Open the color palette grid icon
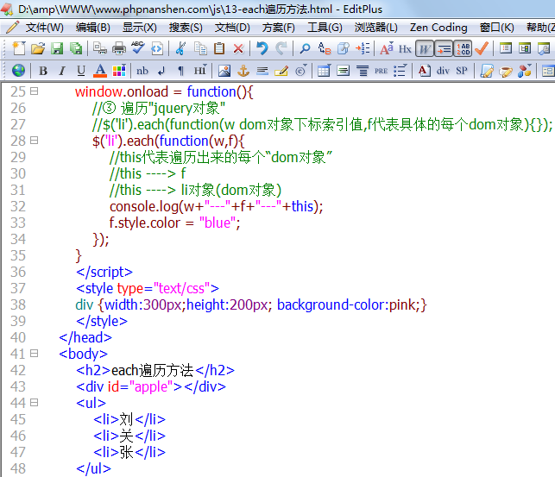This screenshot has width=555, height=477. [119, 71]
